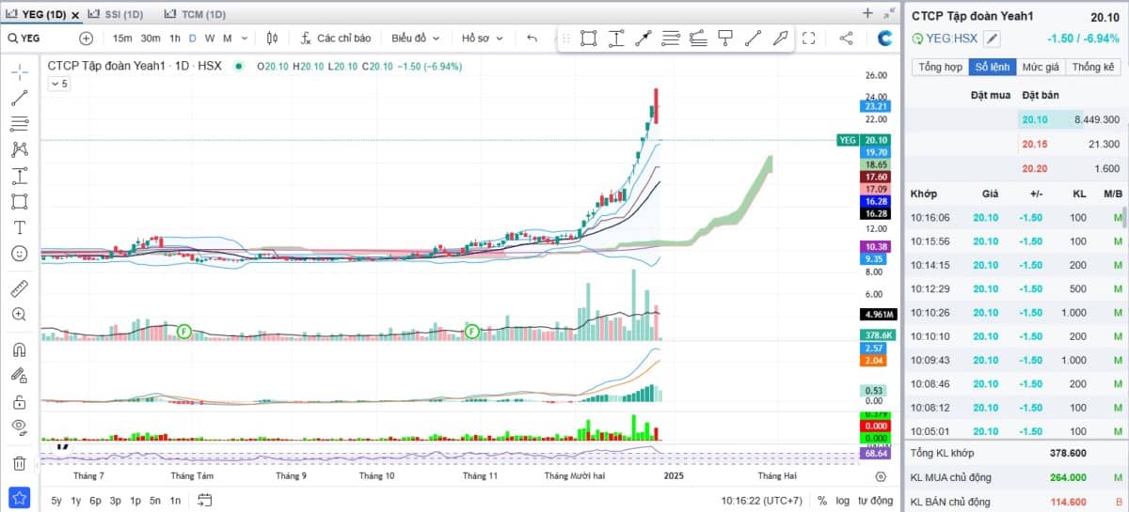
Task: Open the Hồ sơ dropdown menu
Action: pos(482,39)
